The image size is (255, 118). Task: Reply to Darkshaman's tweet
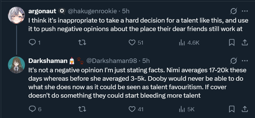32,109
